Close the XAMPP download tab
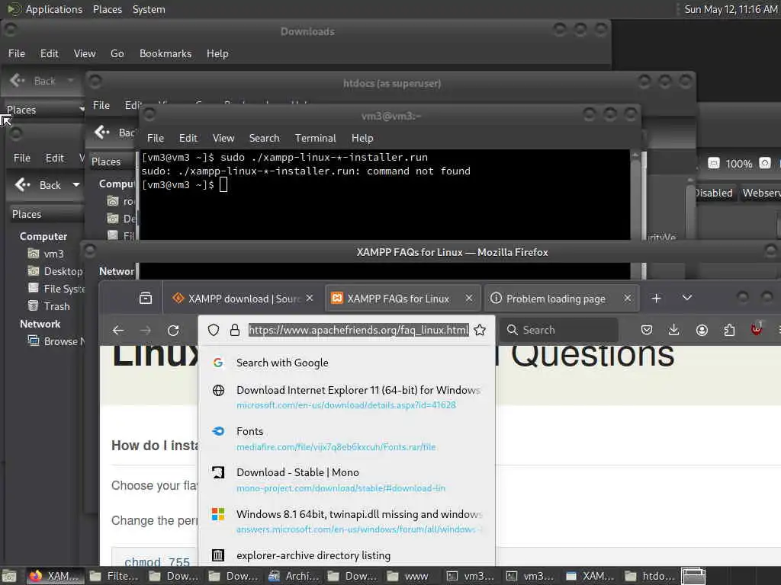This screenshot has width=781, height=585. tap(310, 298)
